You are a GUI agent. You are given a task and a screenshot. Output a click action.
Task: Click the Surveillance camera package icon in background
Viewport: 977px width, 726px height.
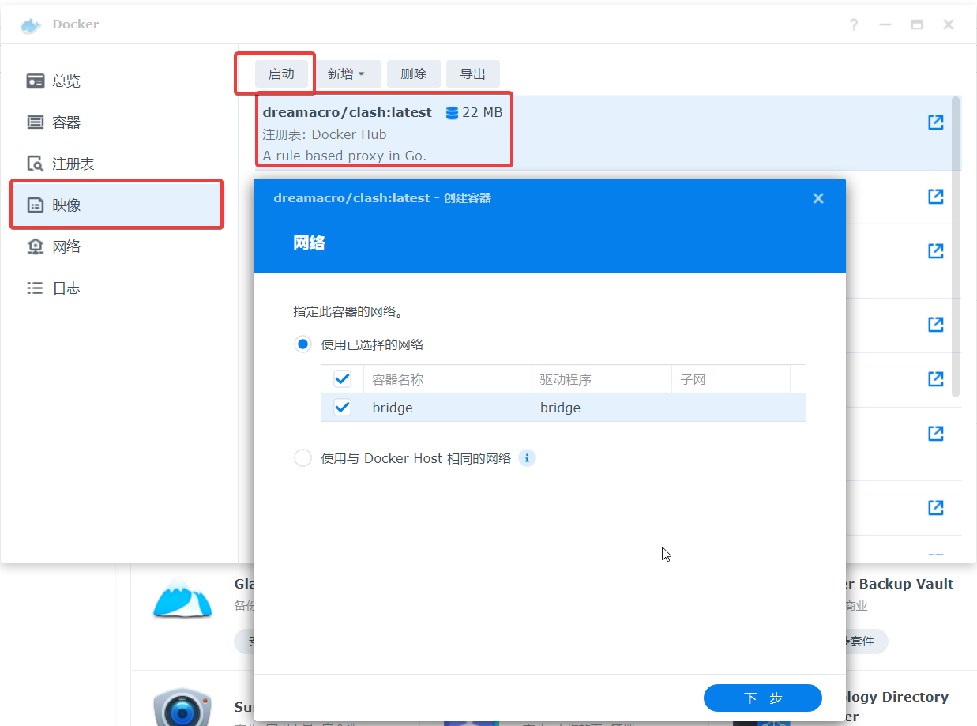click(x=182, y=707)
